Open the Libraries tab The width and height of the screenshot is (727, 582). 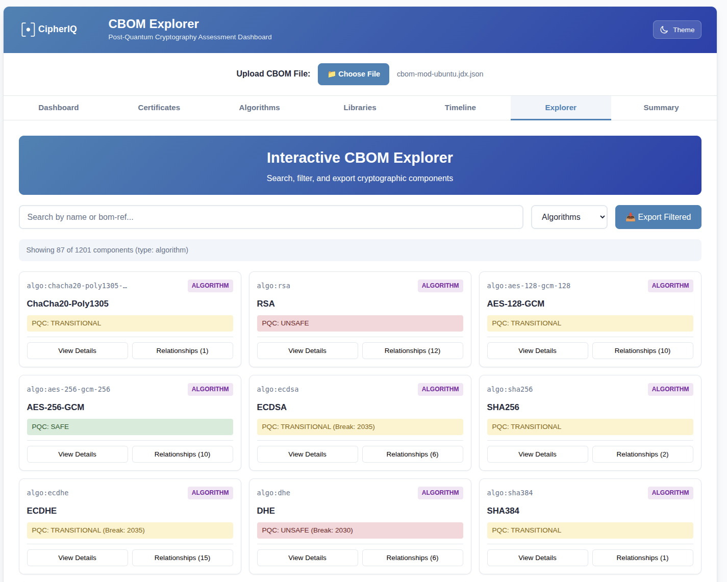[360, 108]
